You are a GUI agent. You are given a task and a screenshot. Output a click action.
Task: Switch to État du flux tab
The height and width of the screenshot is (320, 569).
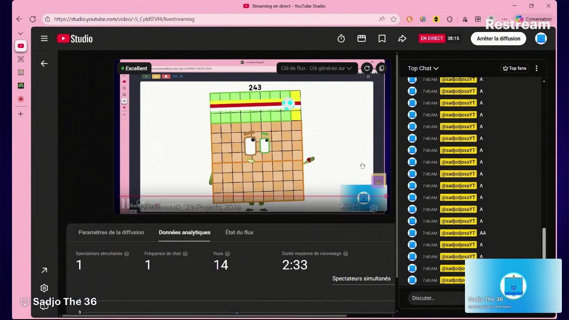[239, 232]
